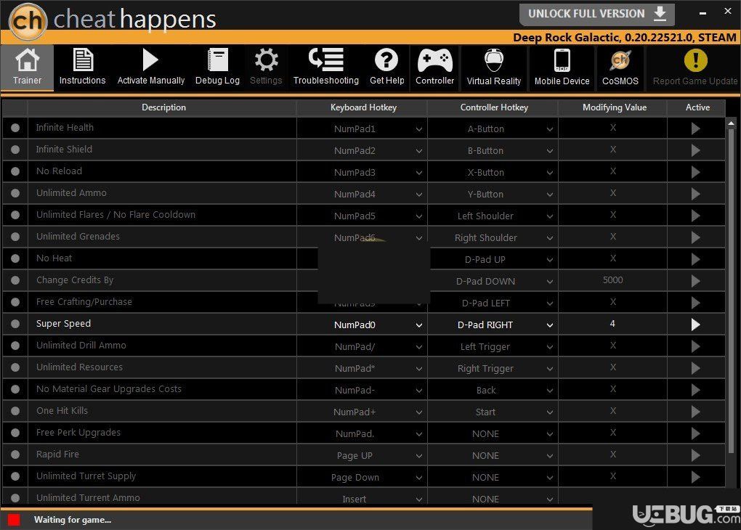Click the cheat list vertical scrollbar
The width and height of the screenshot is (741, 530).
point(731,291)
